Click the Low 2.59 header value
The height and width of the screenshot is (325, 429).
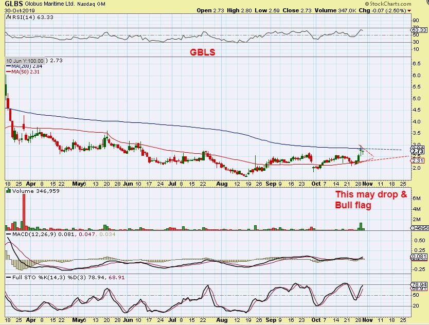click(267, 10)
